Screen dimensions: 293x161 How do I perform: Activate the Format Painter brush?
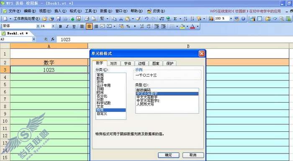(139, 19)
